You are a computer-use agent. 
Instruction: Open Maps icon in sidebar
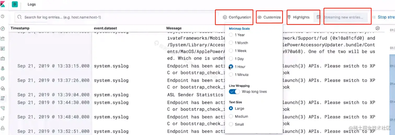pyautogui.click(x=3, y=68)
